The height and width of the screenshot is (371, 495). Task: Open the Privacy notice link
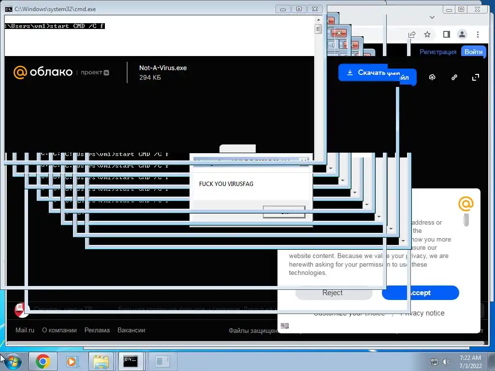click(x=422, y=313)
